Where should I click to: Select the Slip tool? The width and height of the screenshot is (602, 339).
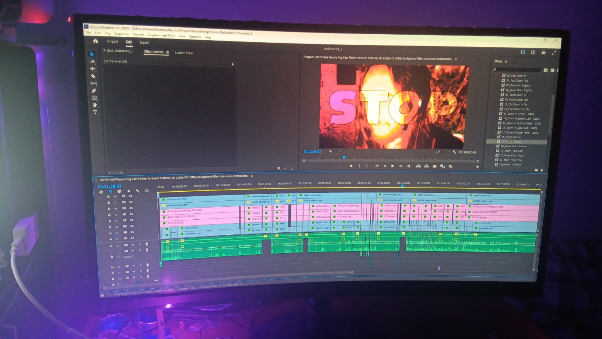(x=94, y=83)
